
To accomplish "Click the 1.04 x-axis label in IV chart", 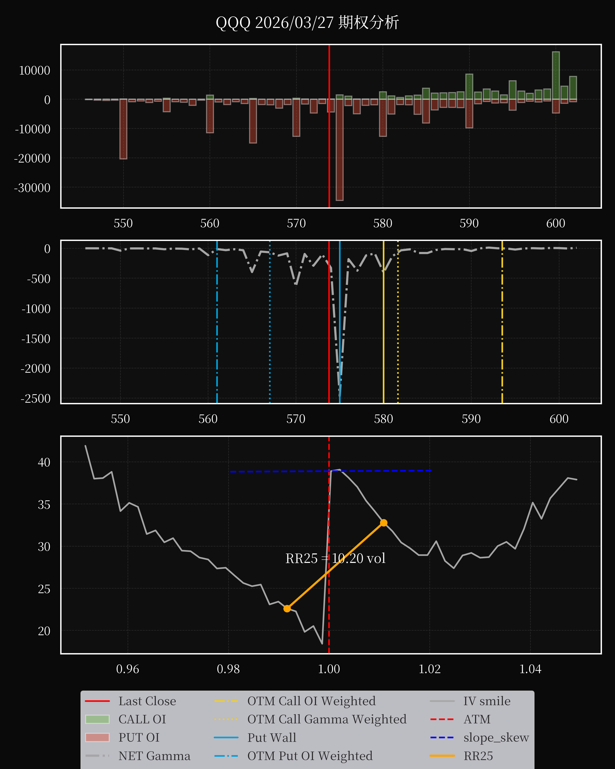I will coord(530,669).
